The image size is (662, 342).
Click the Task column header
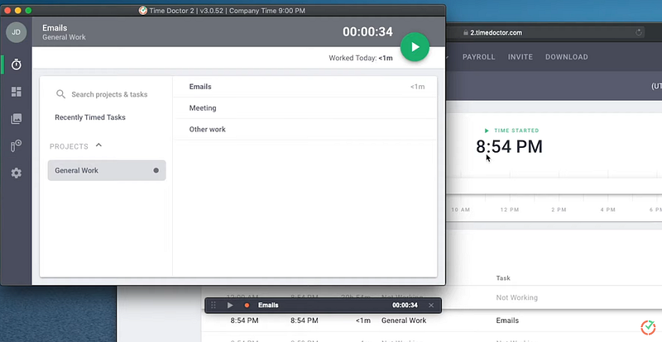[x=503, y=278]
